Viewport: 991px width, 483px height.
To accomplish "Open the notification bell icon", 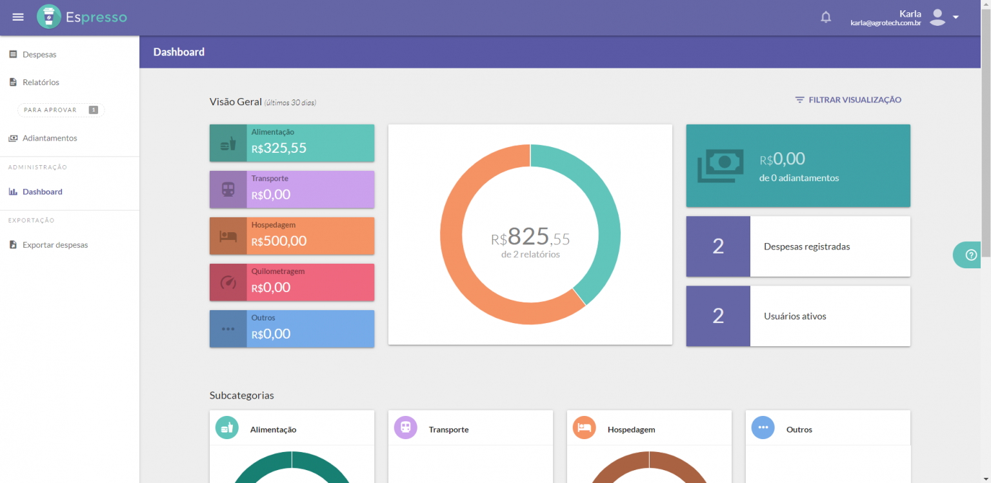I will pyautogui.click(x=826, y=16).
